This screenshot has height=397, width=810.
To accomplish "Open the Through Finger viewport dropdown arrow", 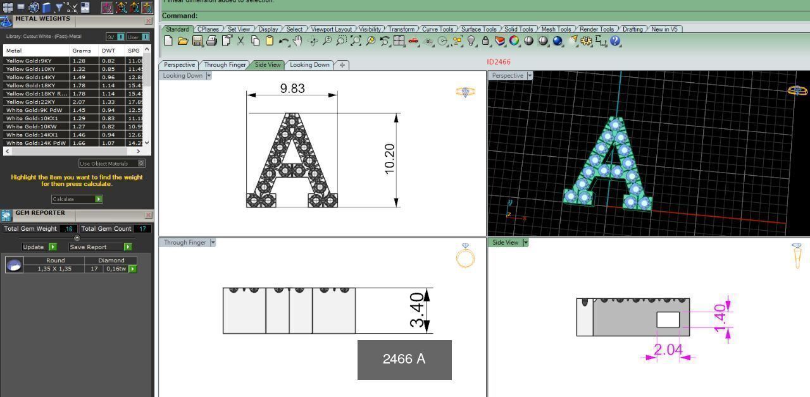I will pyautogui.click(x=213, y=243).
